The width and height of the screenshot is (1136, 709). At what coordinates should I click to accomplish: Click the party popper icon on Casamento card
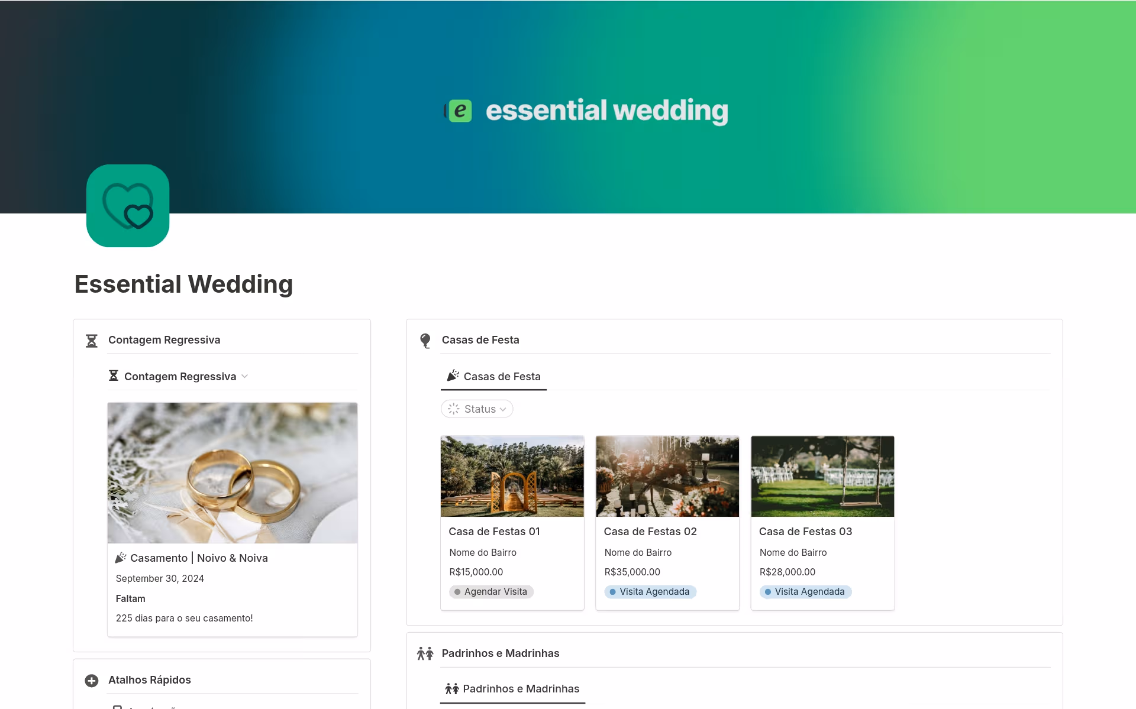point(121,558)
